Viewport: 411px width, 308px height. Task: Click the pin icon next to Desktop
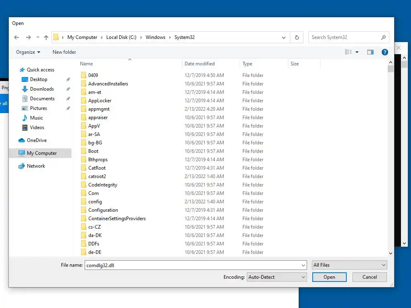click(x=68, y=79)
